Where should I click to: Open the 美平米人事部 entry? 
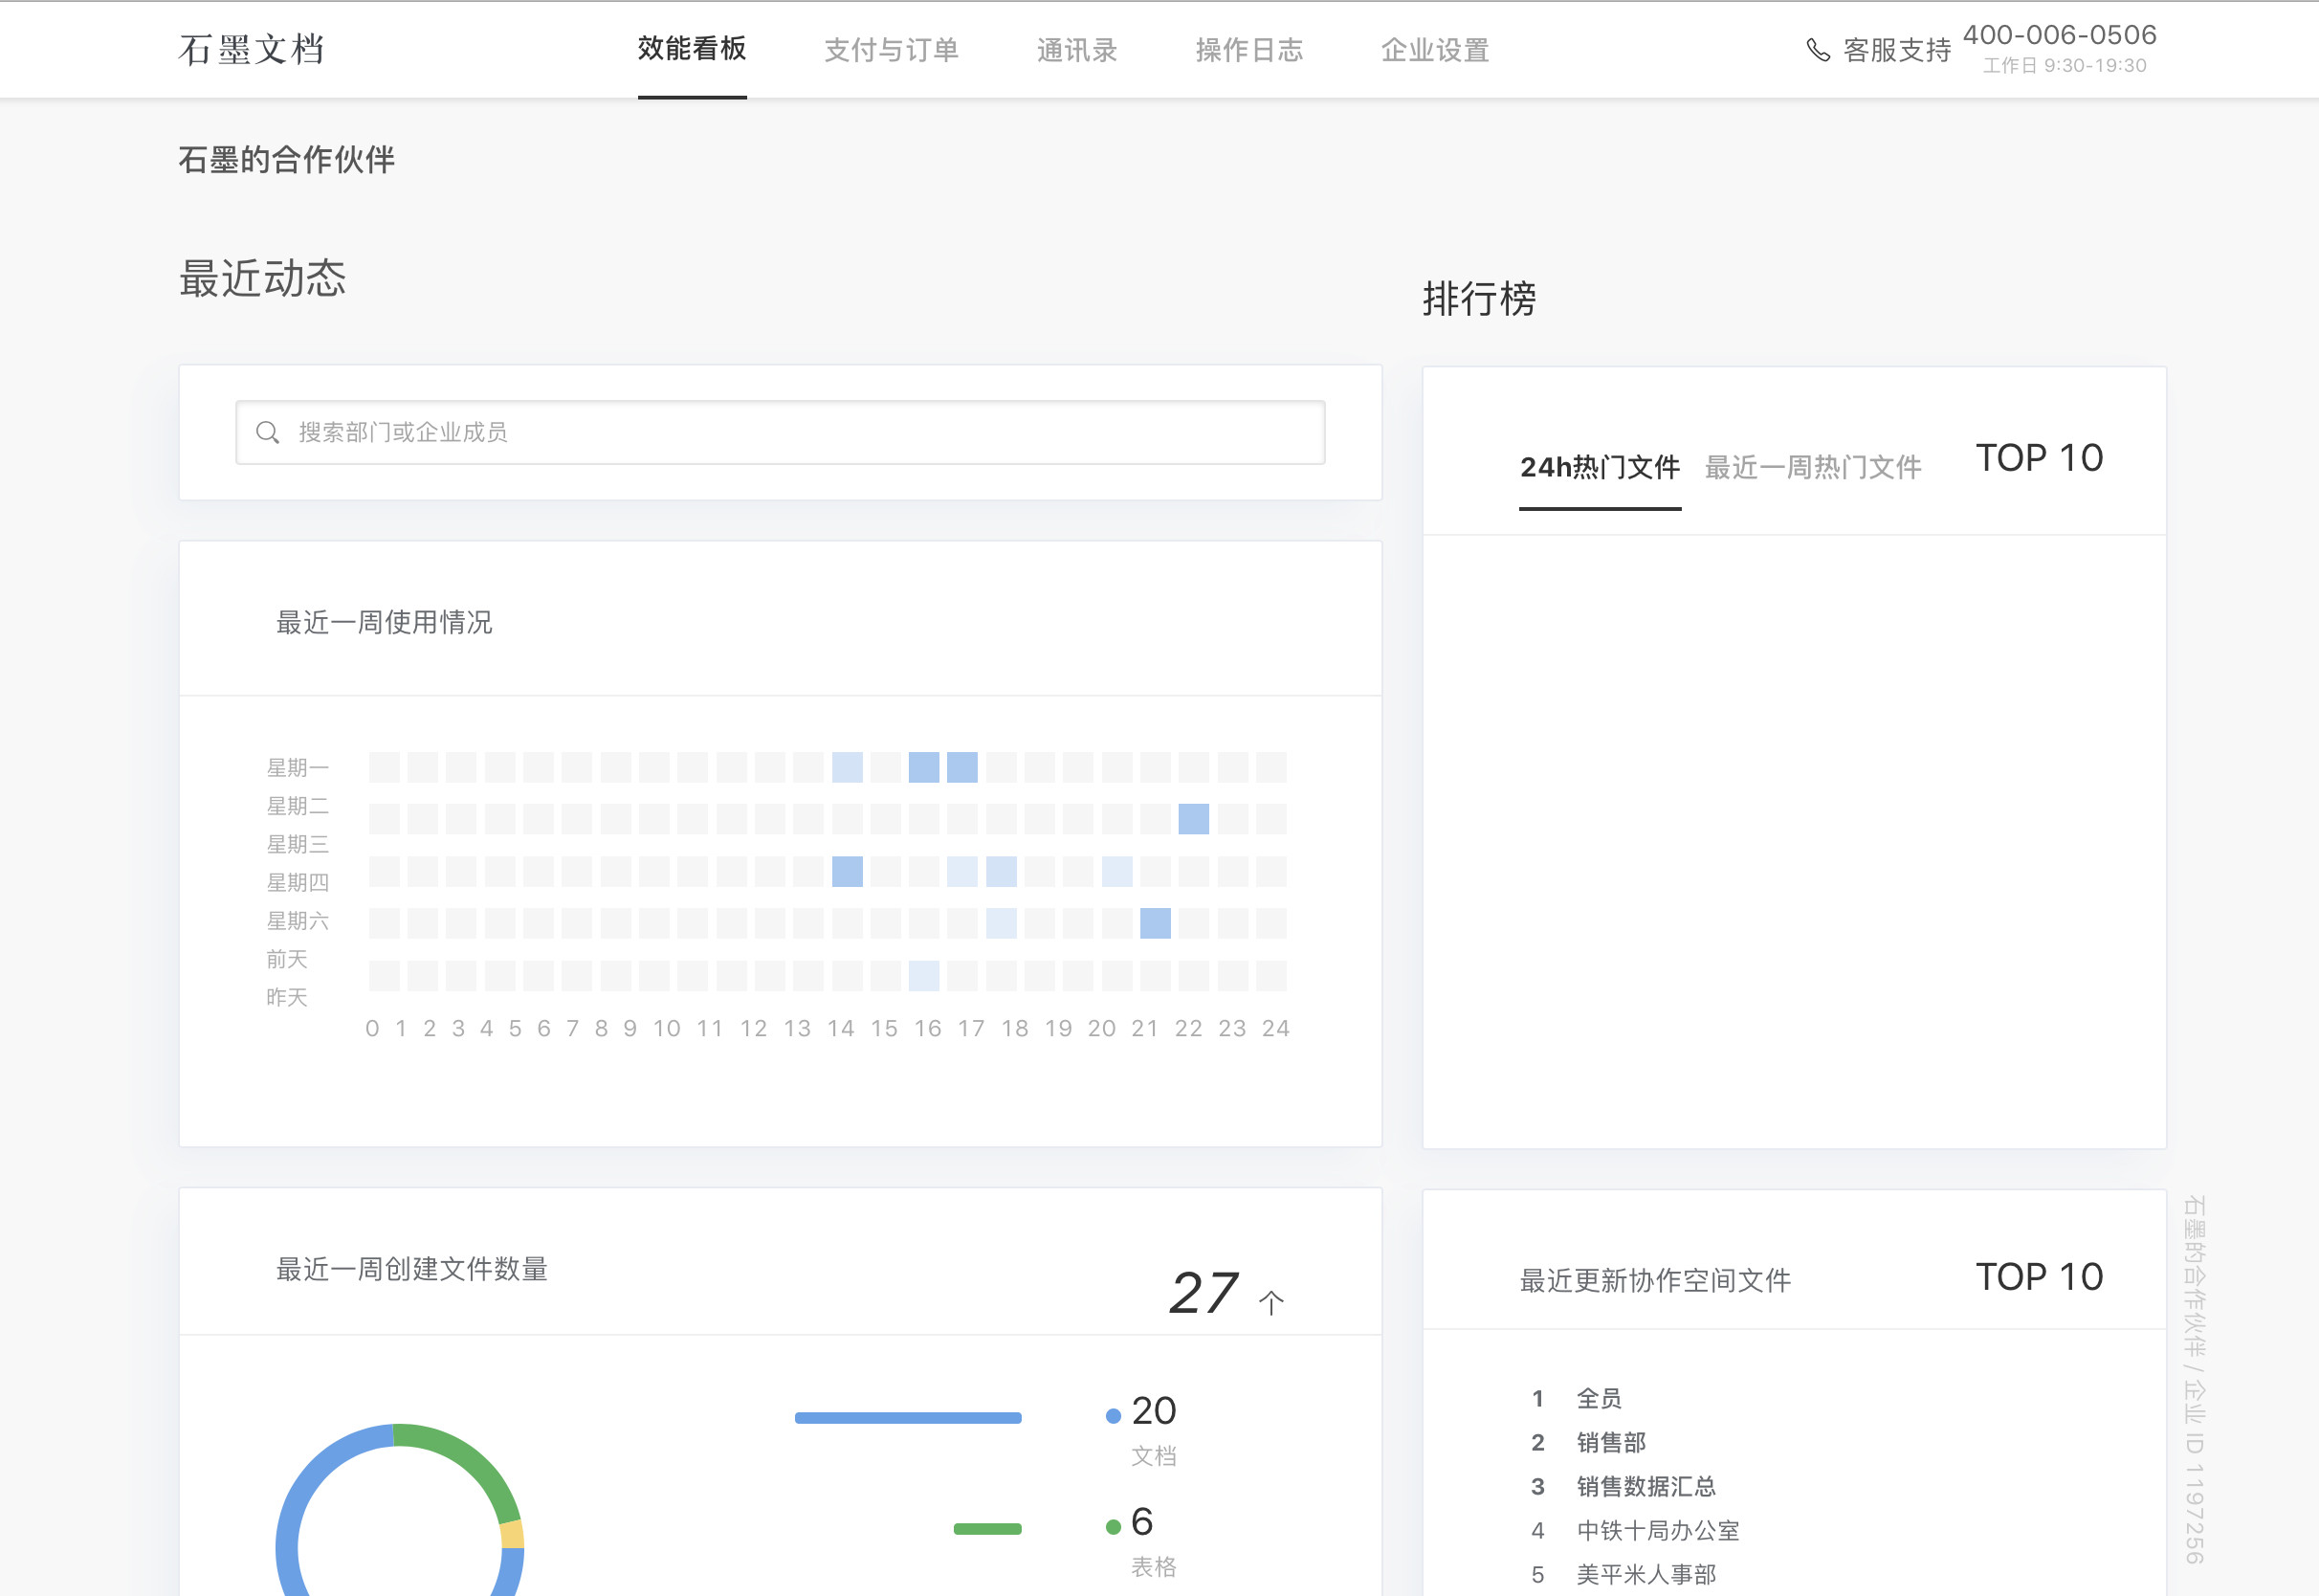pyautogui.click(x=1645, y=1574)
